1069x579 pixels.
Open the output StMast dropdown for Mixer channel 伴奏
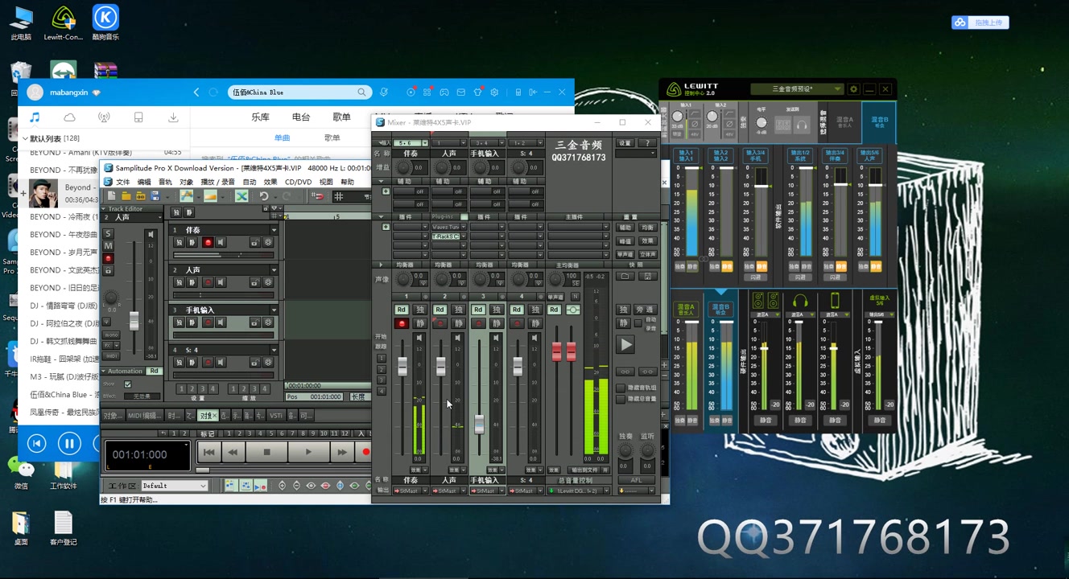(x=423, y=491)
